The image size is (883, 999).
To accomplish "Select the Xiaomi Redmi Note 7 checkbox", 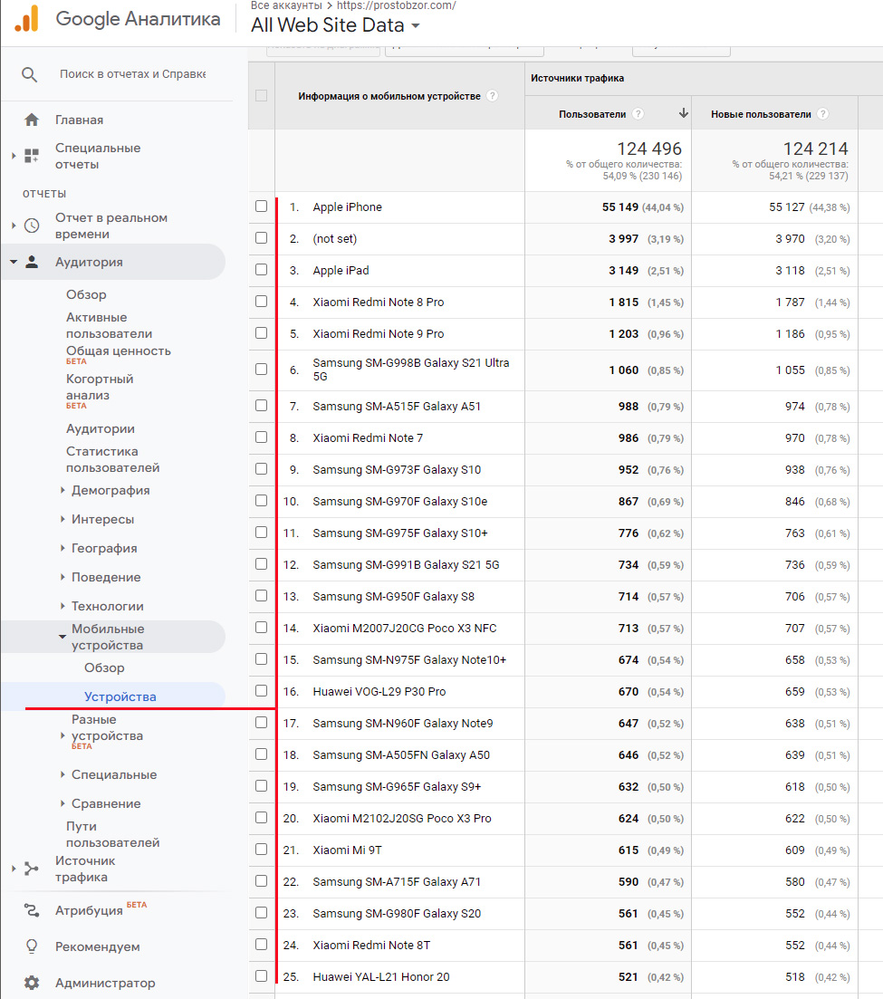I will [x=261, y=437].
